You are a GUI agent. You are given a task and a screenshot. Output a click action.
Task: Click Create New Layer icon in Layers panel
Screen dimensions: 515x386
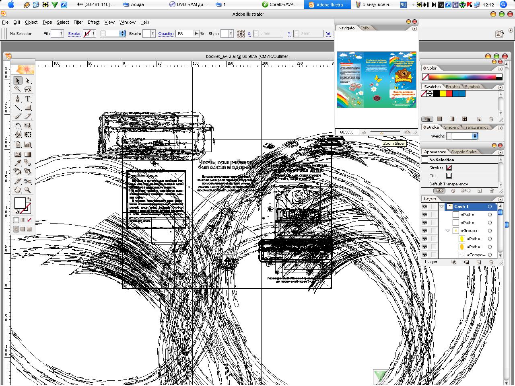coord(479,262)
